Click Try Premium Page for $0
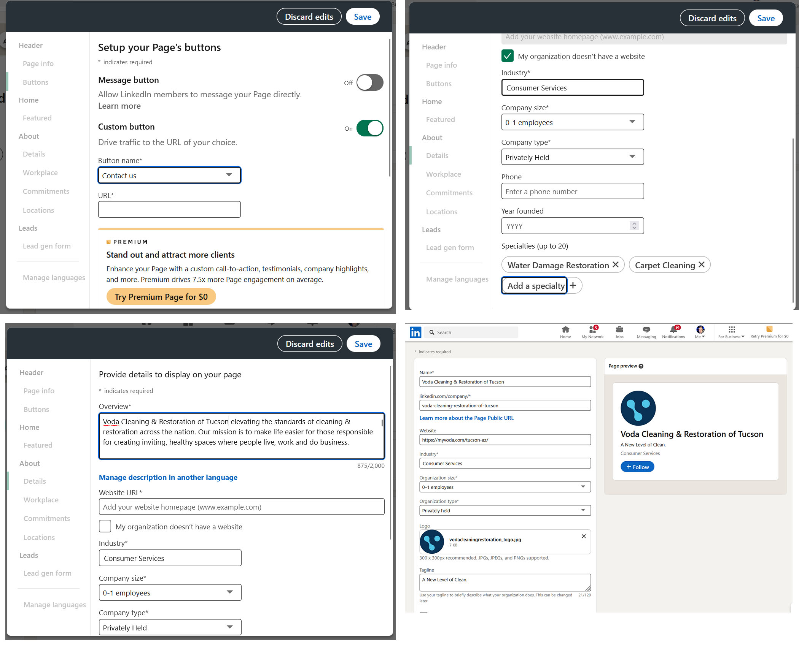This screenshot has height=646, width=799. [161, 296]
